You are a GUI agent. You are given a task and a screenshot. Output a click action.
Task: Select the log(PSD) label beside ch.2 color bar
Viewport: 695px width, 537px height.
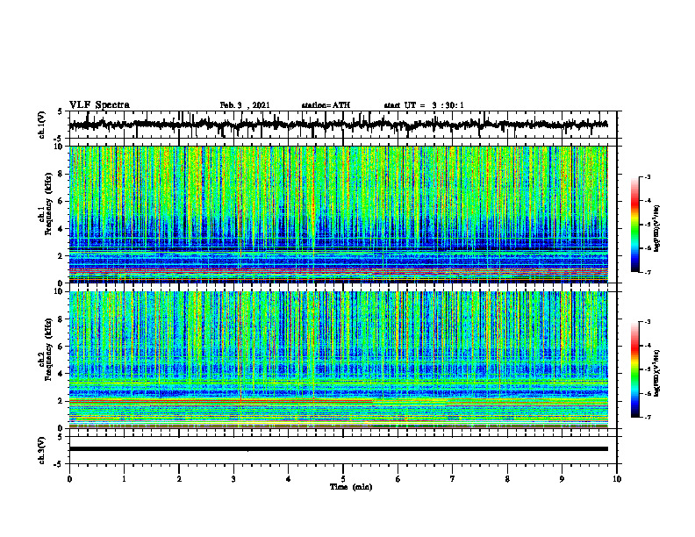pos(657,373)
